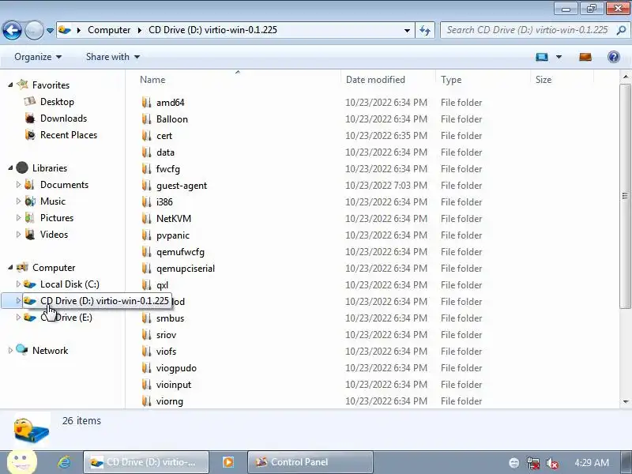Select the viogpudo folder name

tap(176, 368)
